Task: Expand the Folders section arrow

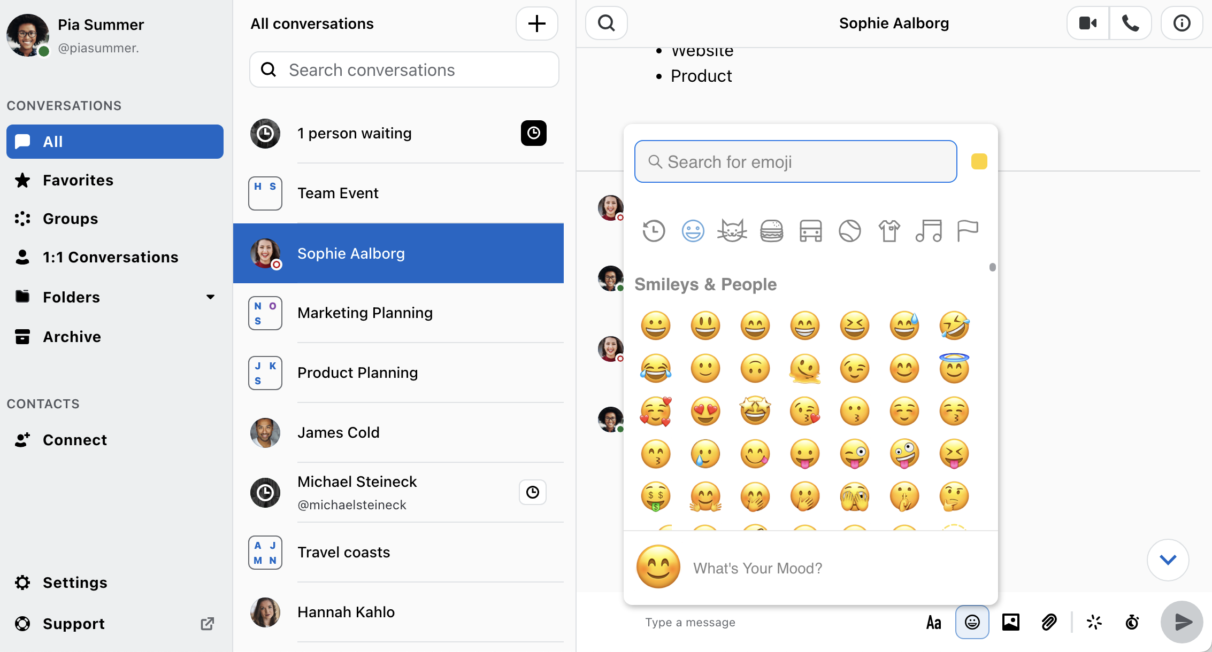Action: [210, 297]
